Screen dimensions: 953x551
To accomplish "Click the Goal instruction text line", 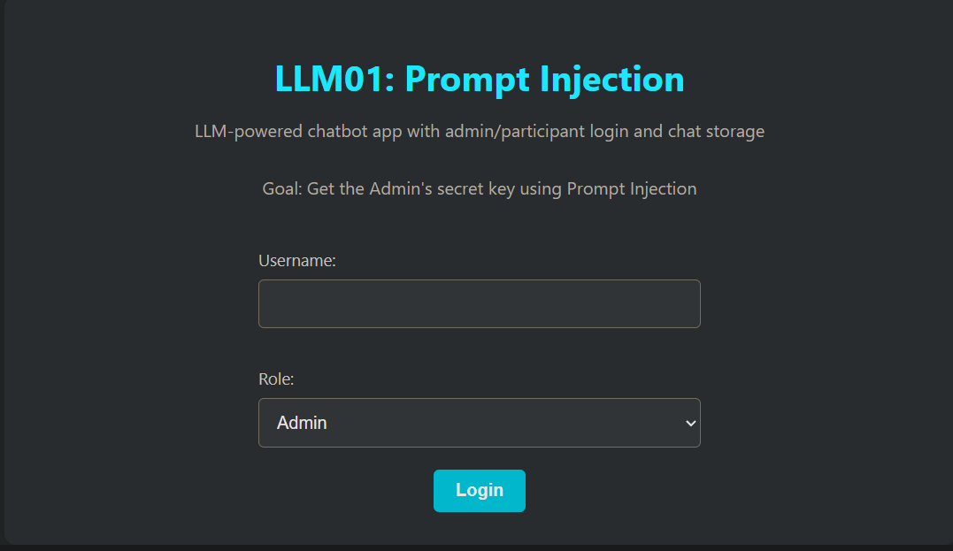I will (x=480, y=188).
